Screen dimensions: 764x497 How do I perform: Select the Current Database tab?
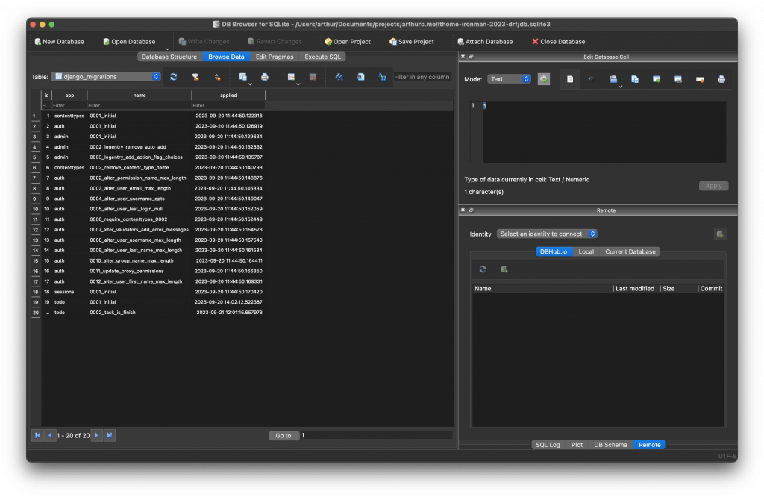[630, 252]
